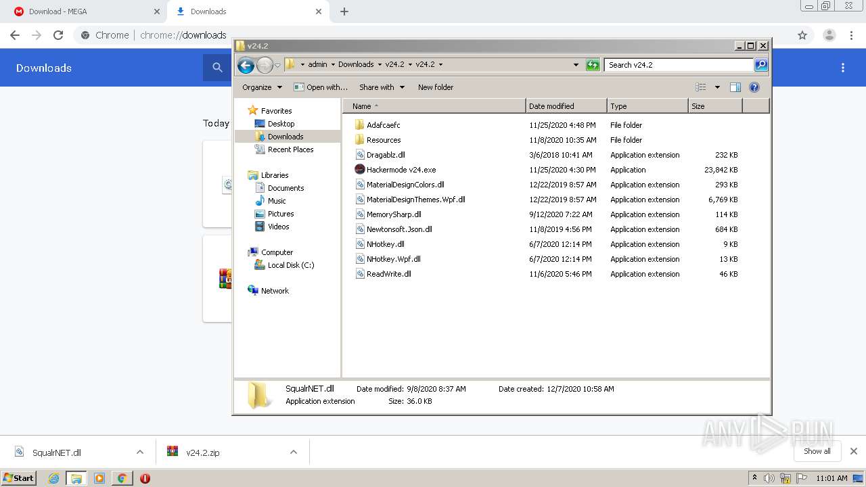Bookmark this page with star icon
The height and width of the screenshot is (487, 866).
coord(802,35)
